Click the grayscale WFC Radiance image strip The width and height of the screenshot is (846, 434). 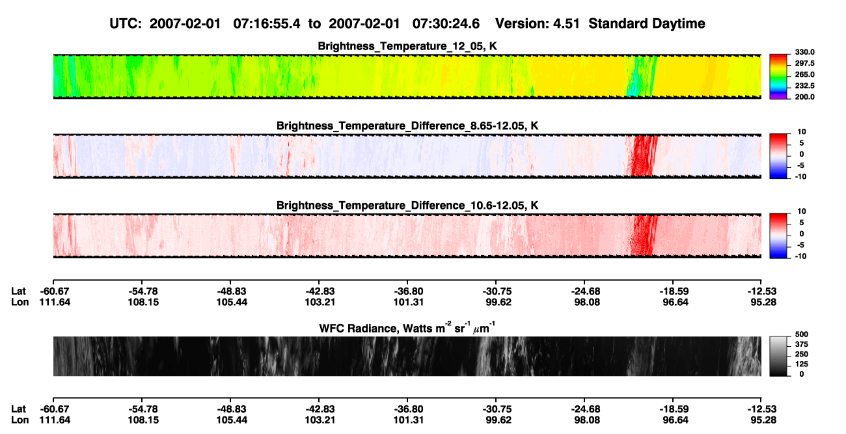coord(407,357)
